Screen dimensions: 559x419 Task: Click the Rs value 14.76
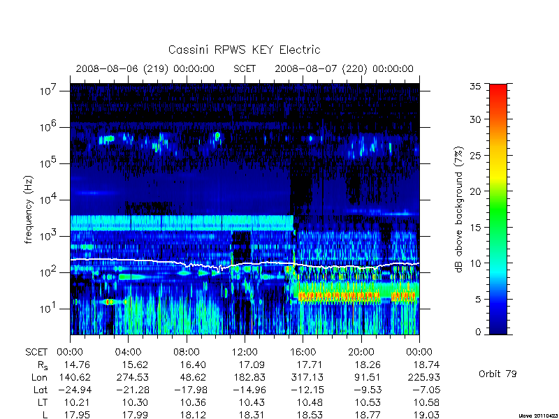coord(77,365)
